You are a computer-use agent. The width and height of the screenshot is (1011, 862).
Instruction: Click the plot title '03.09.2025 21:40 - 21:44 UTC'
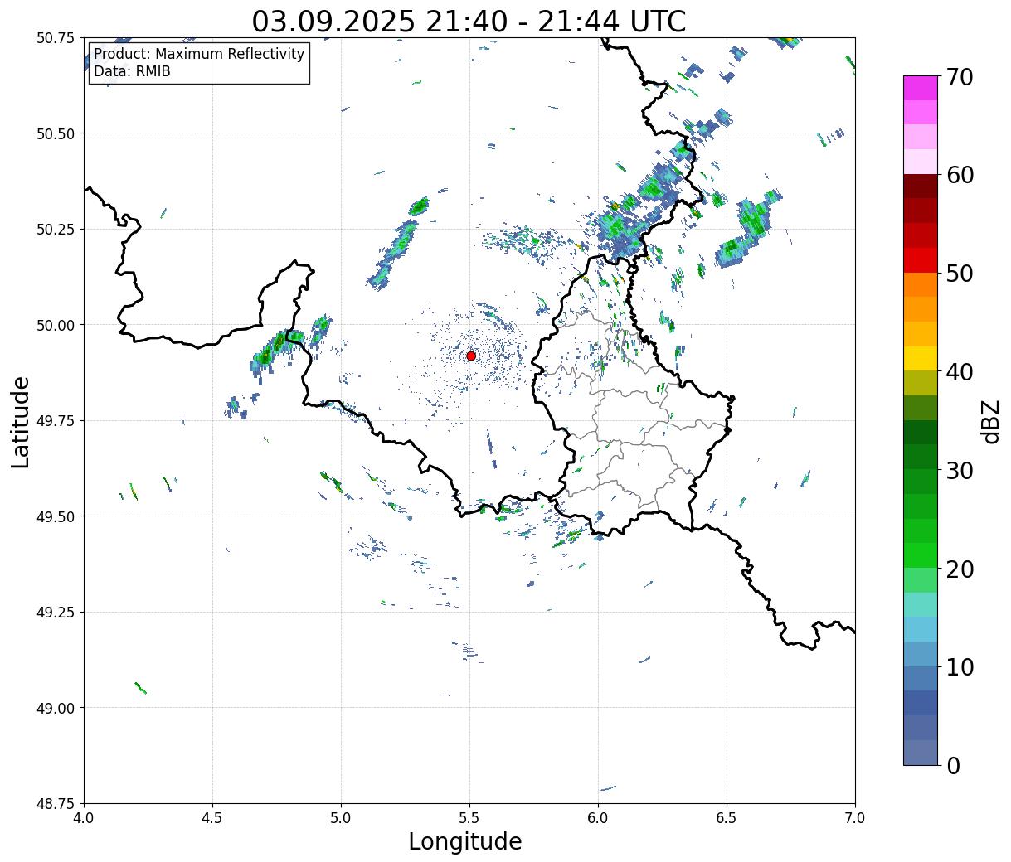tap(469, 21)
